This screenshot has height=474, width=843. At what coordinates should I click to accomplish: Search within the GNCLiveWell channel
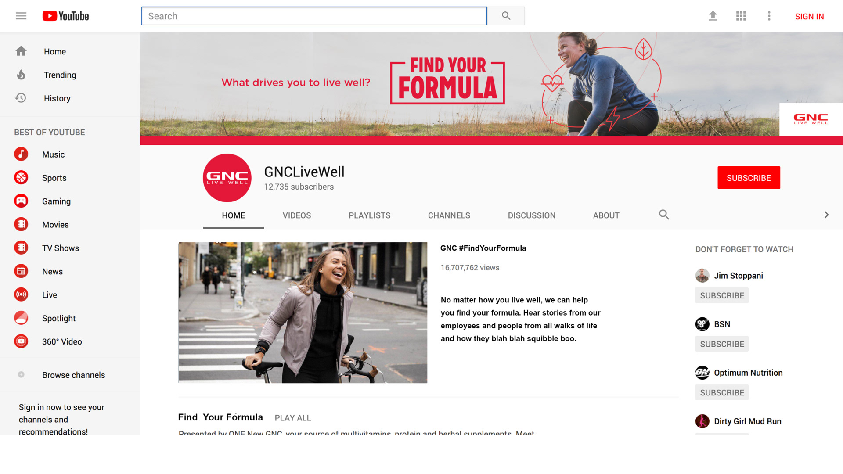[664, 215]
